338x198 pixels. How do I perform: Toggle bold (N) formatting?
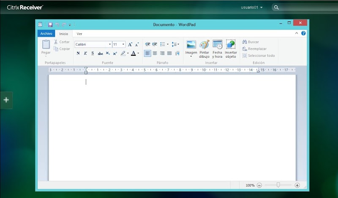click(x=78, y=54)
